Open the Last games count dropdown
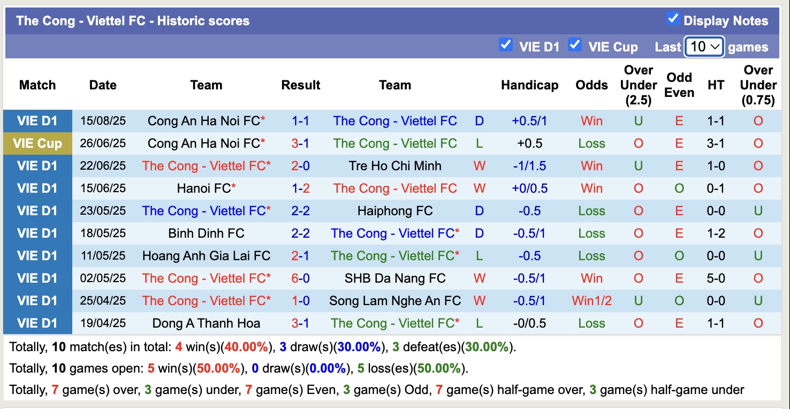Viewport: 790px width, 409px height. tap(704, 47)
